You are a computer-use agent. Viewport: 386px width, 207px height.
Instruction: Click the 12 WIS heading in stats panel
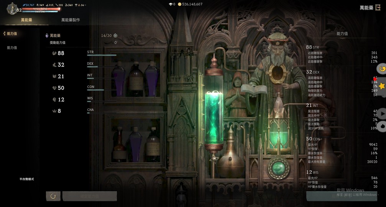point(312,172)
